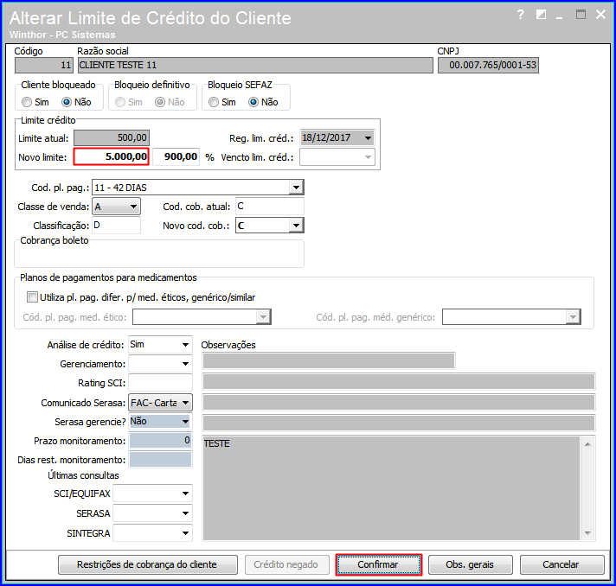This screenshot has width=616, height=586.
Task: Click the Razão social field CLIENTE TESTE 11
Action: (255, 65)
